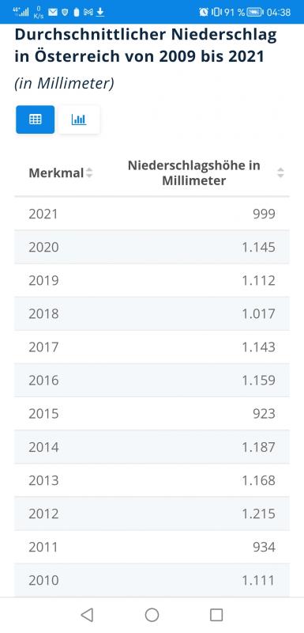Image resolution: width=304 pixels, height=633 pixels.
Task: Select the 2016 row
Action: [x=152, y=381]
